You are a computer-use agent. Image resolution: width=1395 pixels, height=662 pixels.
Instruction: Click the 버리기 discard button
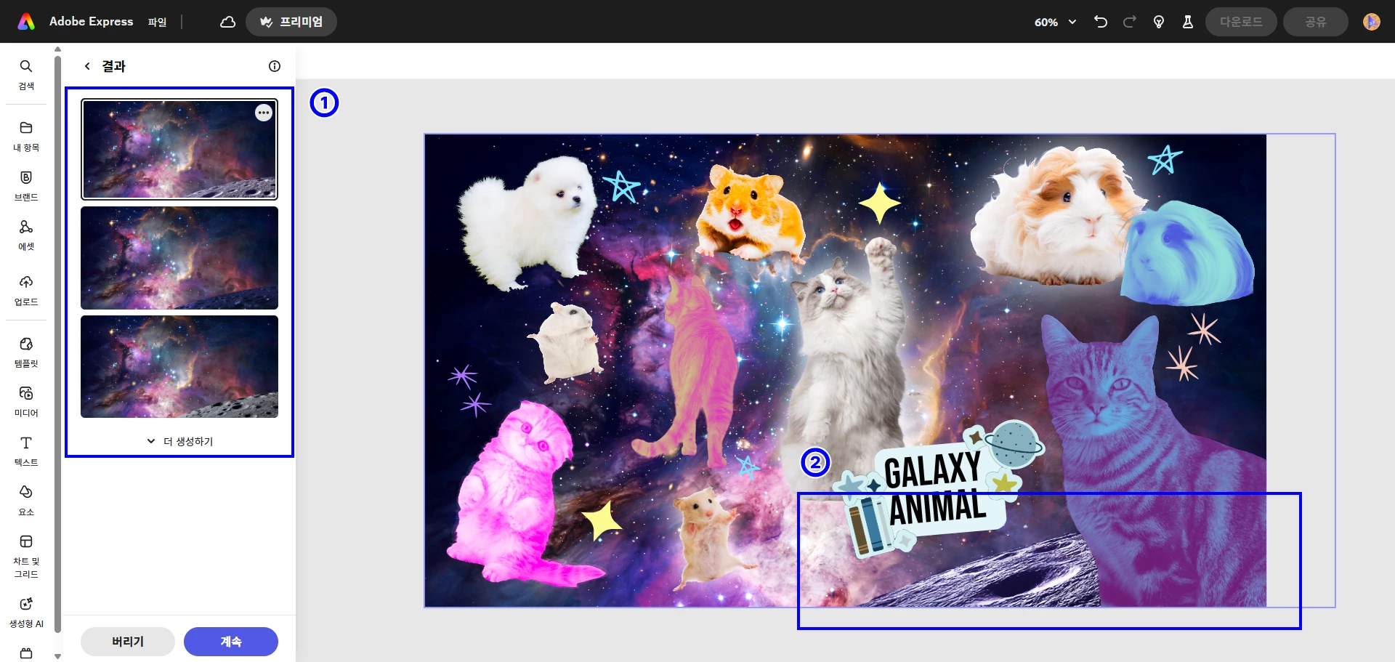pos(128,642)
